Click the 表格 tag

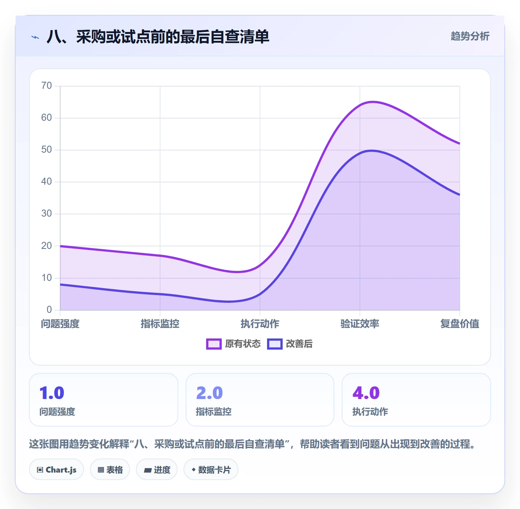(110, 470)
